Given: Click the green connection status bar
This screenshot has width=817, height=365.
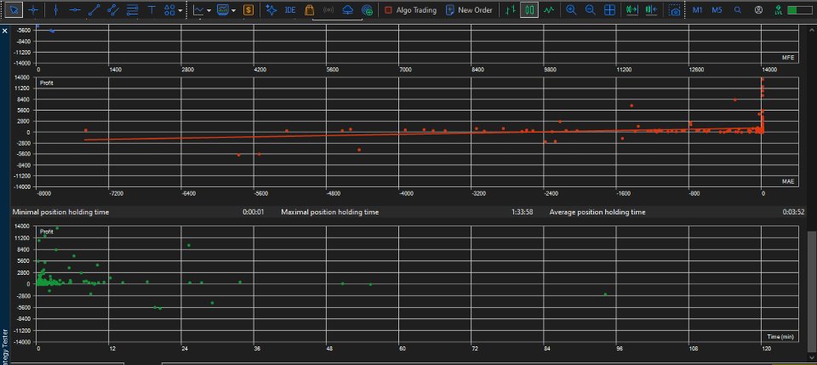Looking at the screenshot, I should 800,10.
